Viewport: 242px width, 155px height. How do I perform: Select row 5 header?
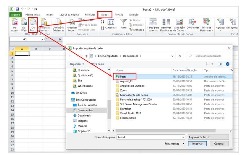(x=12, y=71)
